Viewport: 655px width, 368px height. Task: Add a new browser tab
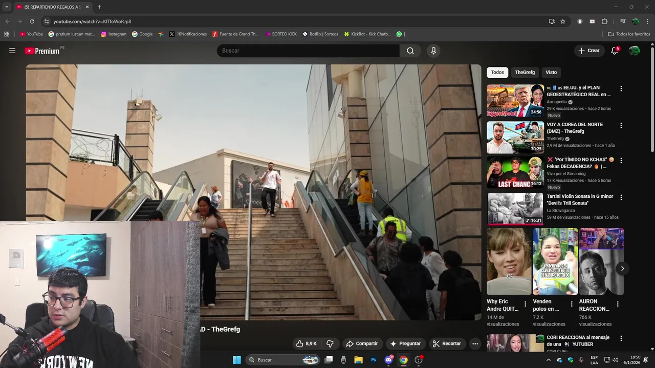(x=99, y=7)
